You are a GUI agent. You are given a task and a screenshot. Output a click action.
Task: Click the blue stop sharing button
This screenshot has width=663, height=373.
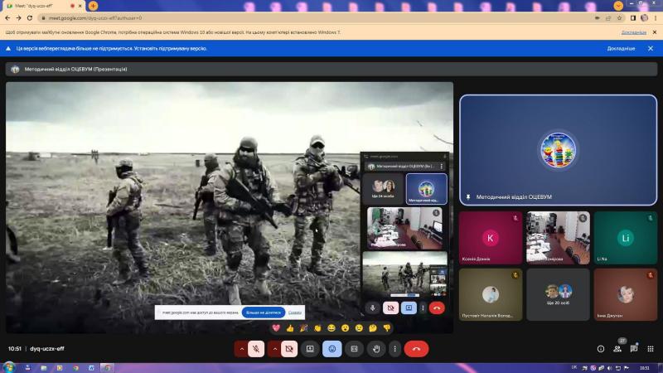(x=263, y=312)
